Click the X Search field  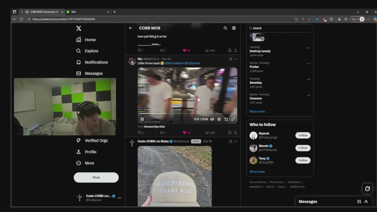(280, 28)
